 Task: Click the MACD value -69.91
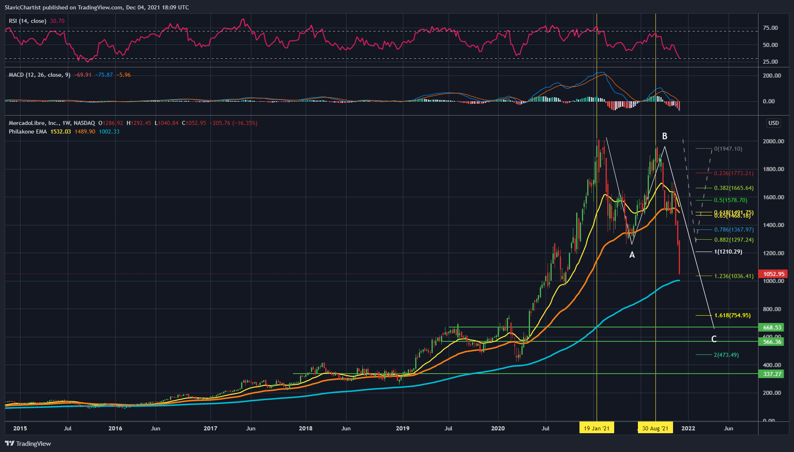pos(83,75)
